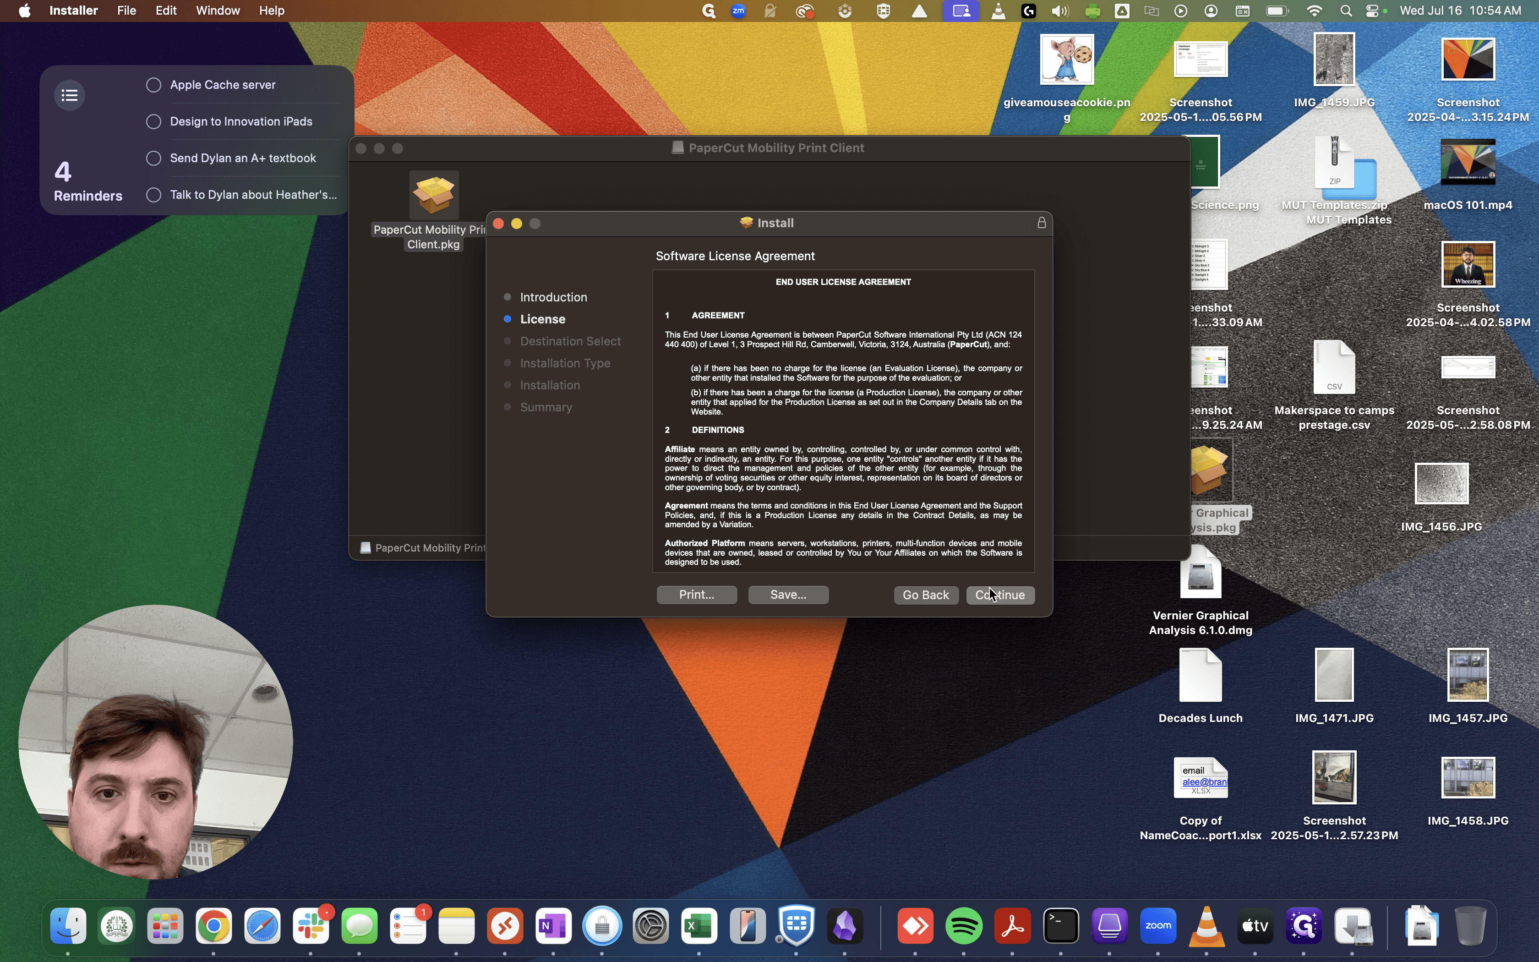Select the Introduction step in the sidebar

553,297
